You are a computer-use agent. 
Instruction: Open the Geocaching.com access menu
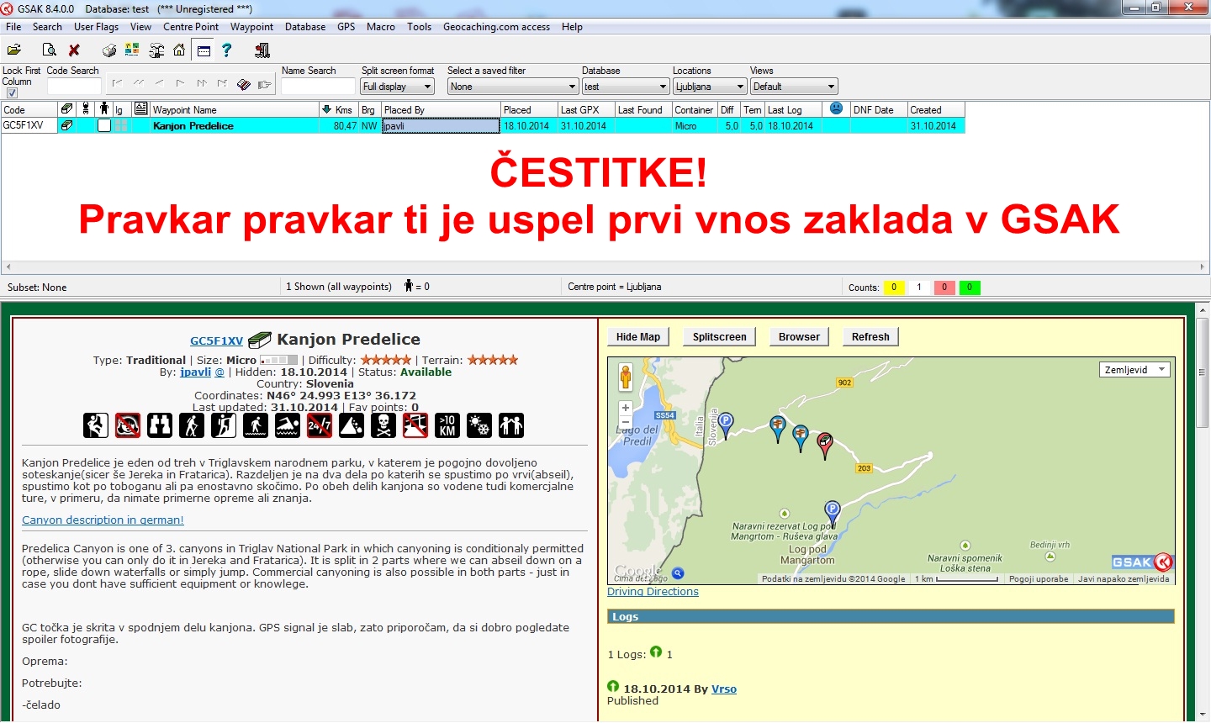pyautogui.click(x=496, y=27)
